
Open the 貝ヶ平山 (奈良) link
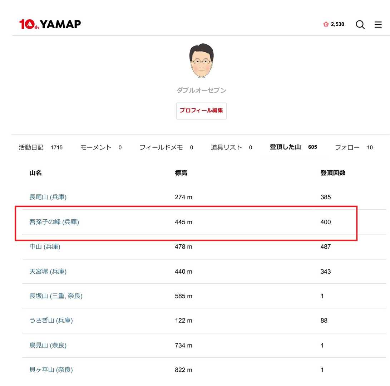point(51,370)
